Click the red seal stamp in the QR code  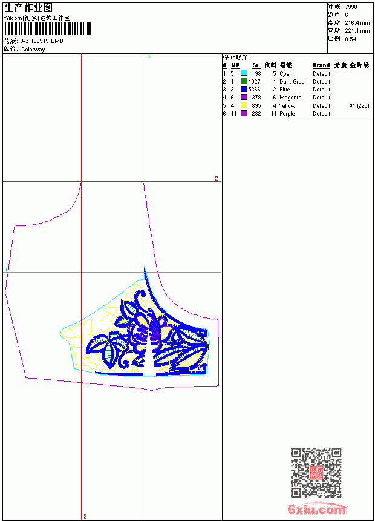316,472
